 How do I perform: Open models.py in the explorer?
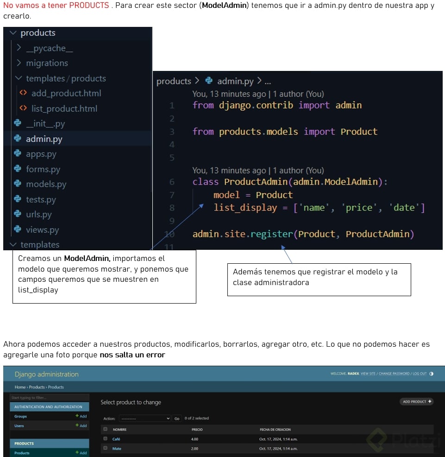pos(46,184)
